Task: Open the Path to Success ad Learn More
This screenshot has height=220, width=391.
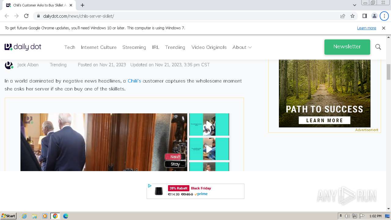Action: pos(324,120)
